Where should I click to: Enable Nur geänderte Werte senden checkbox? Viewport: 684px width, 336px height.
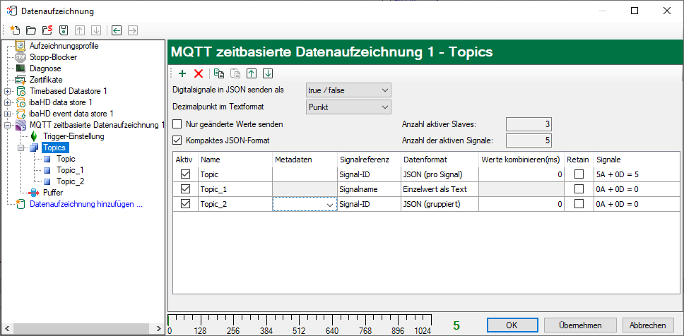(177, 124)
